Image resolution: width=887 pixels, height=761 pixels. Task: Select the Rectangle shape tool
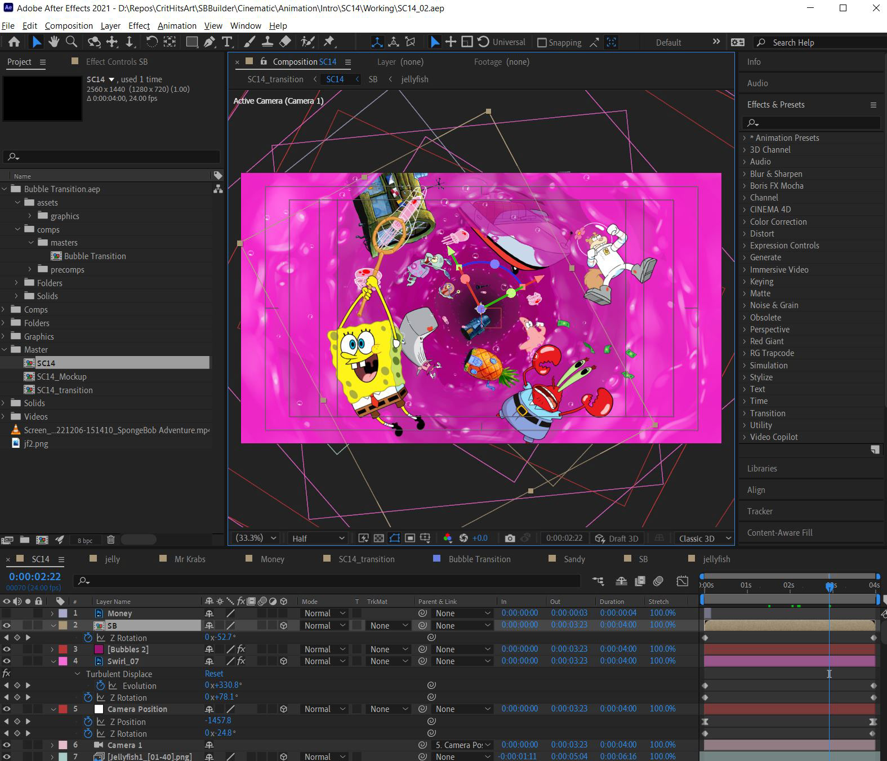click(192, 42)
